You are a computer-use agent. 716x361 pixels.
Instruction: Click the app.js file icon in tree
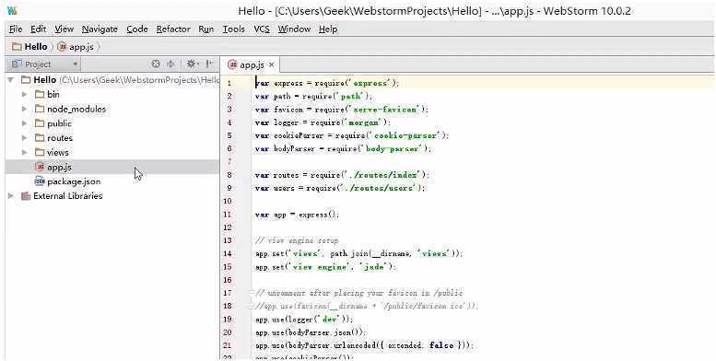pos(40,167)
